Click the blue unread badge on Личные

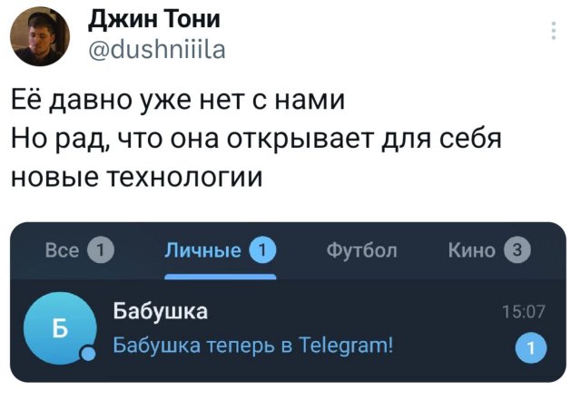click(x=261, y=250)
